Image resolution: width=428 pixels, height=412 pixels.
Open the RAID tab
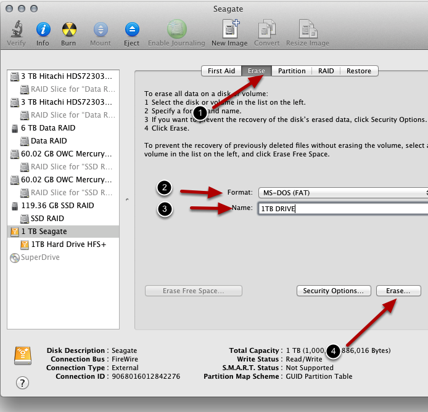pyautogui.click(x=326, y=71)
